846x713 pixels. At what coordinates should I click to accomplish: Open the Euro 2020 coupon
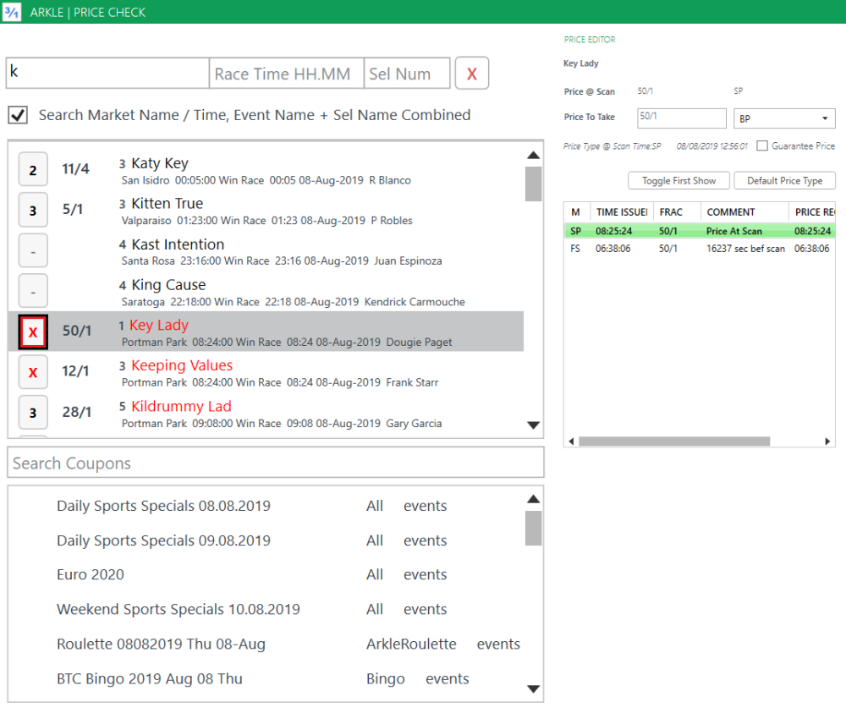(x=91, y=574)
